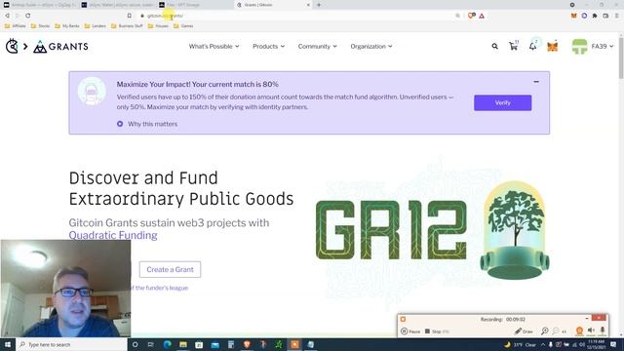Open the browser extensions puzzle icon

tap(595, 16)
